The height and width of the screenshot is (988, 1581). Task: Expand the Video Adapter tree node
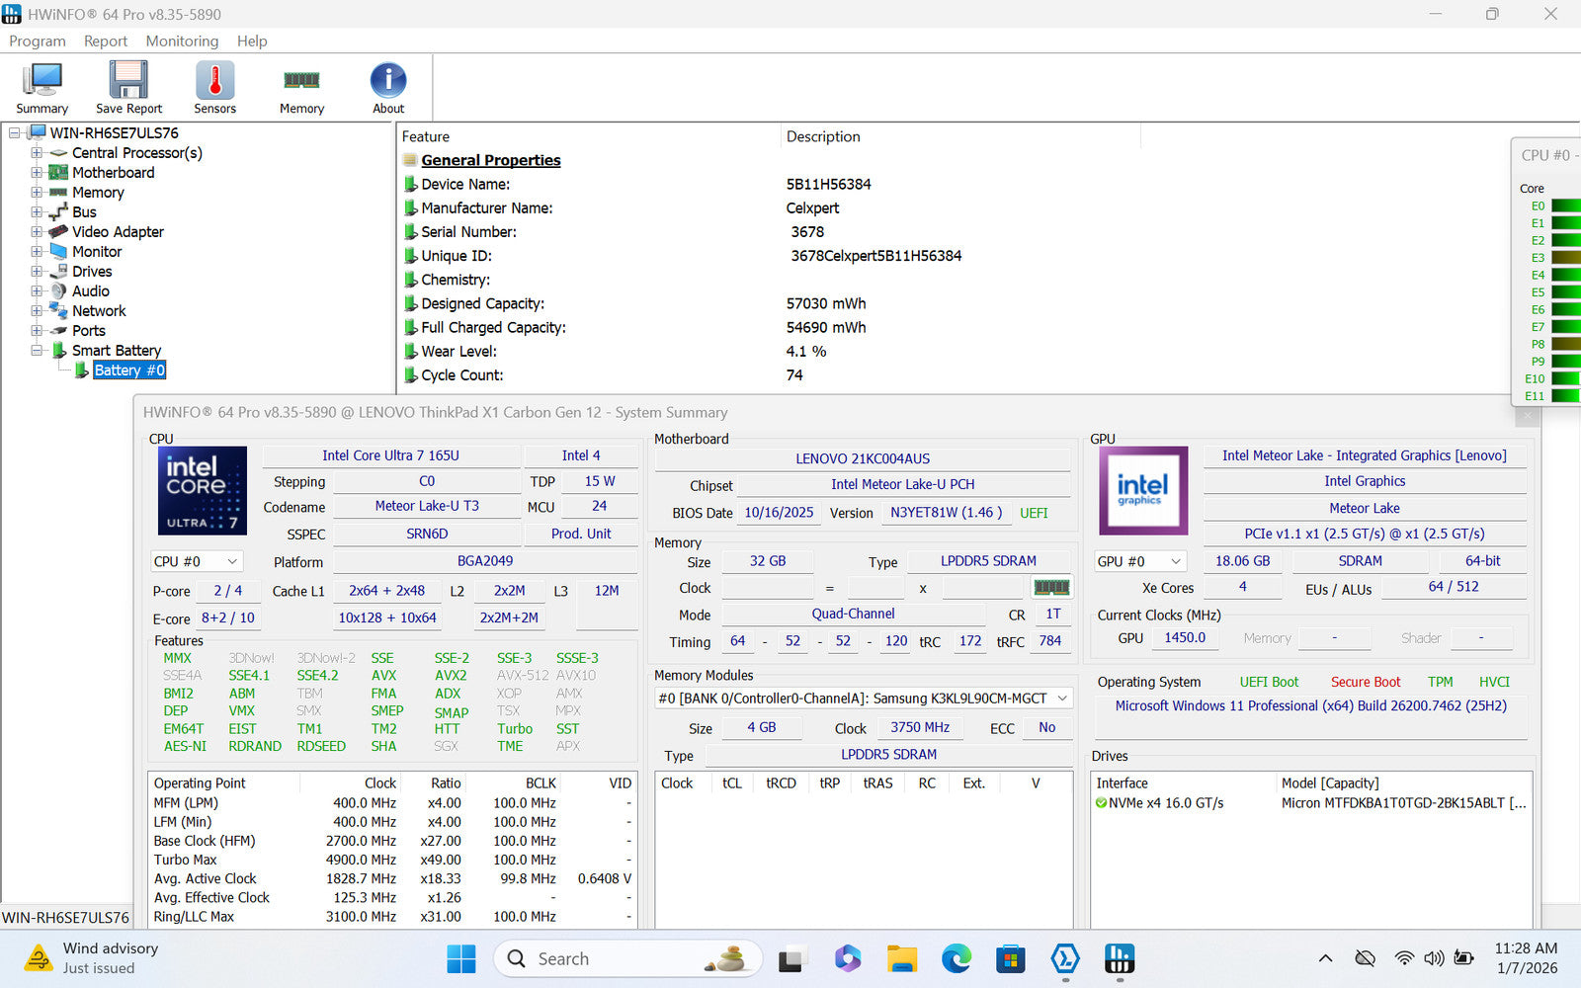point(37,232)
